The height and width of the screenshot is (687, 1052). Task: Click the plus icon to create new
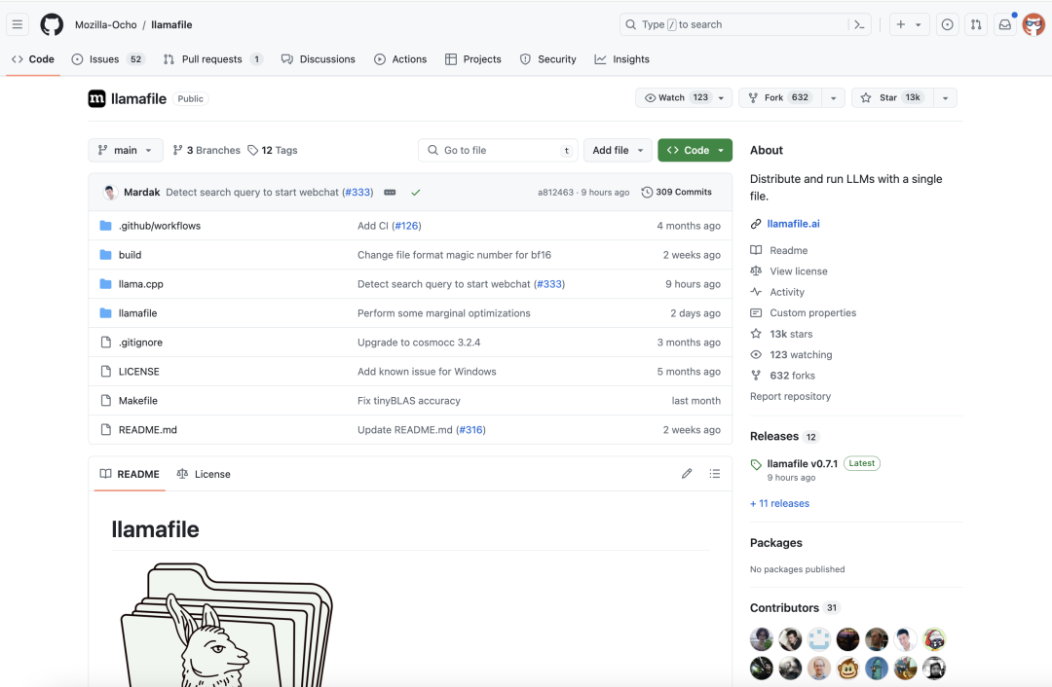click(x=901, y=24)
